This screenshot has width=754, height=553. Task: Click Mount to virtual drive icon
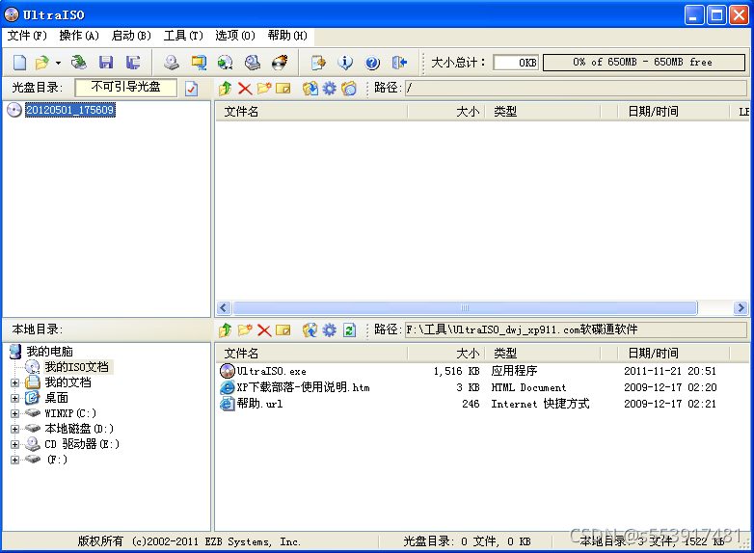(x=253, y=63)
